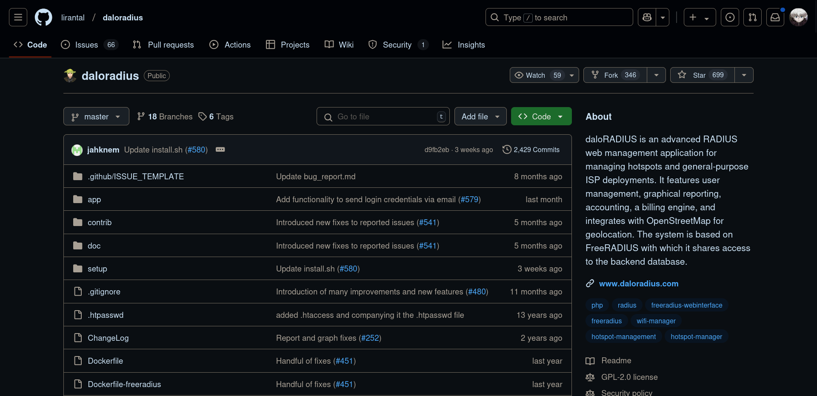Image resolution: width=817 pixels, height=396 pixels.
Task: Open the Wiki tab
Action: [339, 45]
